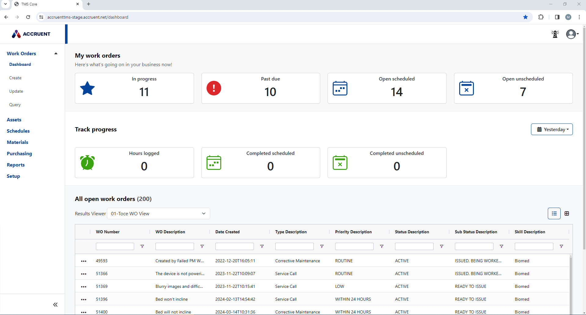Click the Accruent logo in the sidebar
This screenshot has width=586, height=315.
tap(31, 34)
